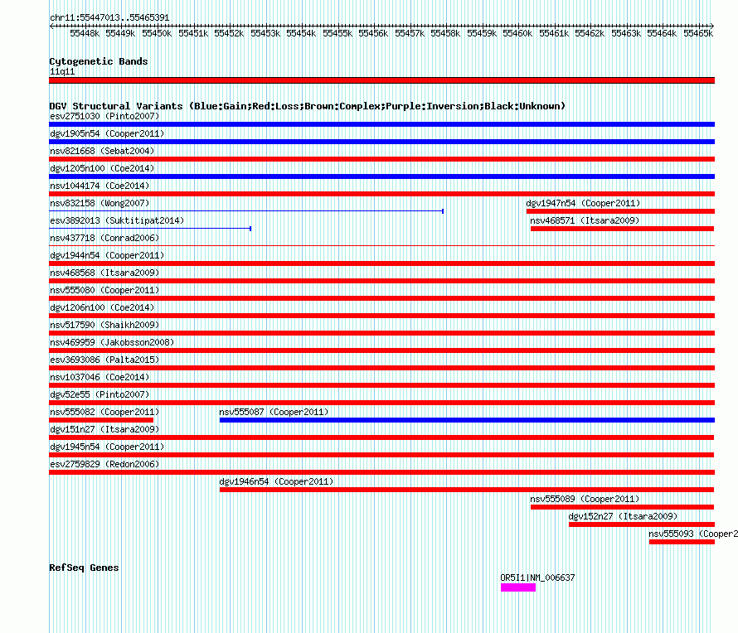Click the nsv555087 (Cooper2011) label
Screen dimensions: 738x633
click(x=274, y=412)
